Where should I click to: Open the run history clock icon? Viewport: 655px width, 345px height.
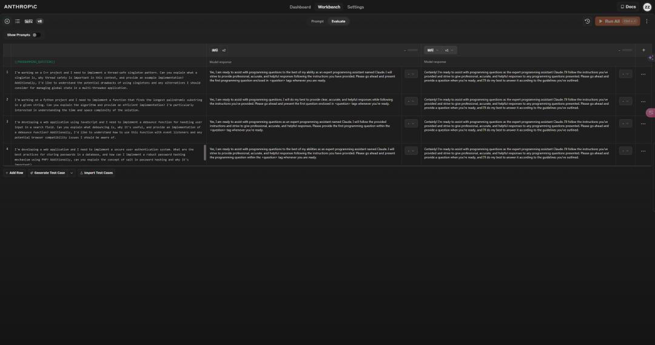click(x=587, y=21)
